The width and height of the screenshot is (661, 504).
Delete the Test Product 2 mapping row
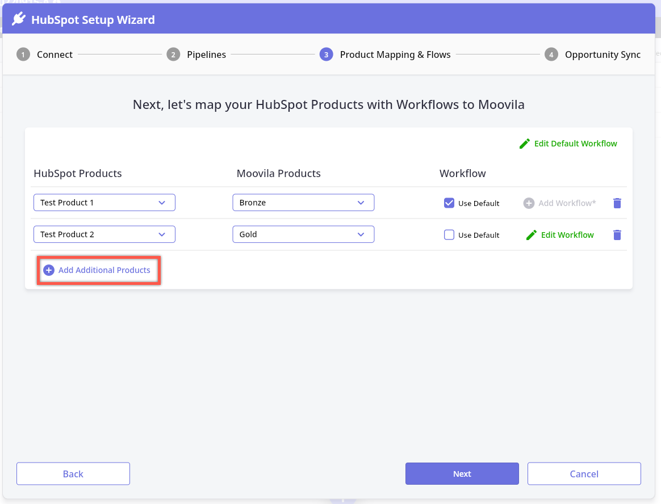pos(617,235)
